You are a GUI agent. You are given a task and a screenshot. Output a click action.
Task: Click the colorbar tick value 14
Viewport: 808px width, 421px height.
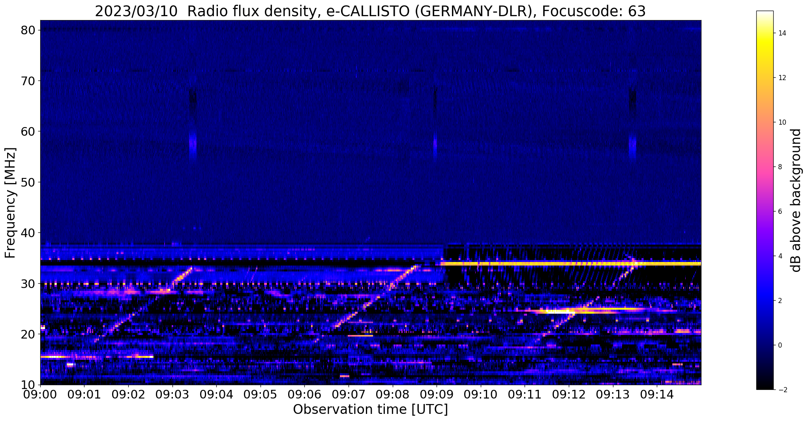[x=782, y=33]
